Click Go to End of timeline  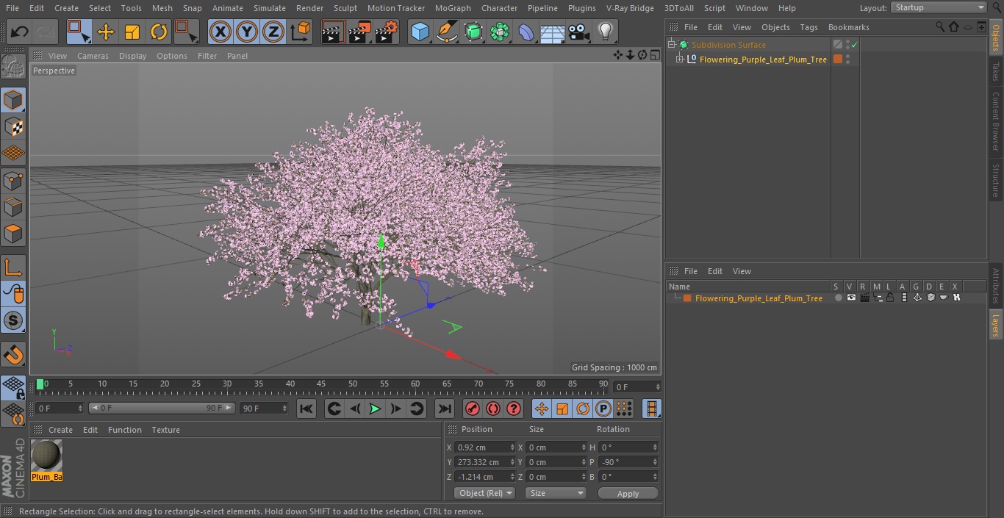click(x=445, y=409)
